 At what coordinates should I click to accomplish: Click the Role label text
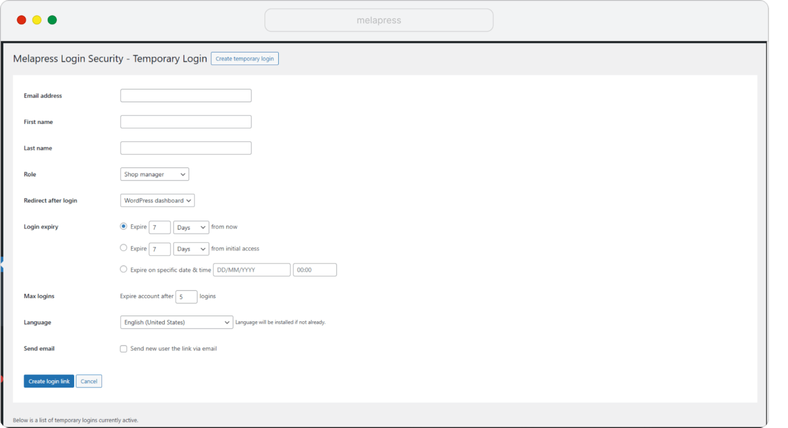pos(30,174)
